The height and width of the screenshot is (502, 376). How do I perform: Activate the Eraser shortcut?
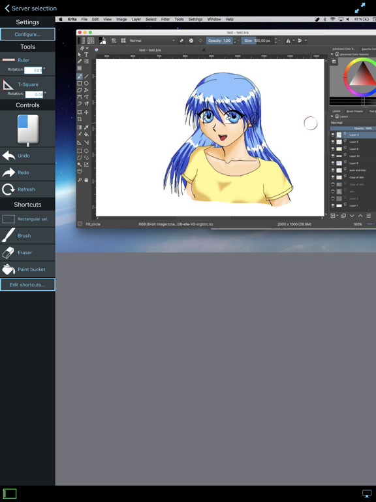(27, 252)
